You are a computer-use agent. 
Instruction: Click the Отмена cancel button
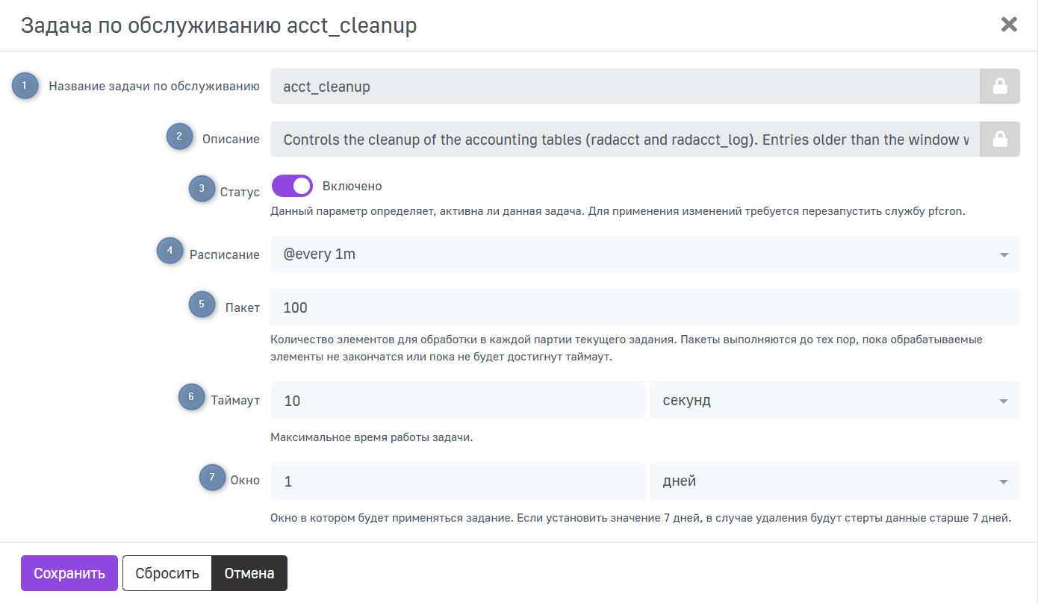(x=249, y=573)
